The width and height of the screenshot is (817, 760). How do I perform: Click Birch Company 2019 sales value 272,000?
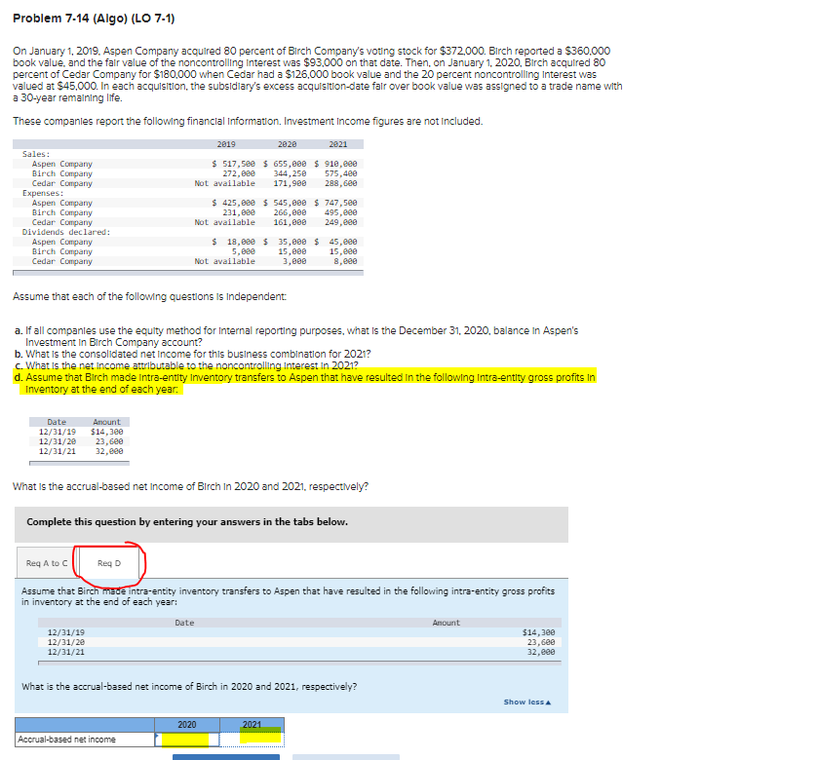[239, 173]
